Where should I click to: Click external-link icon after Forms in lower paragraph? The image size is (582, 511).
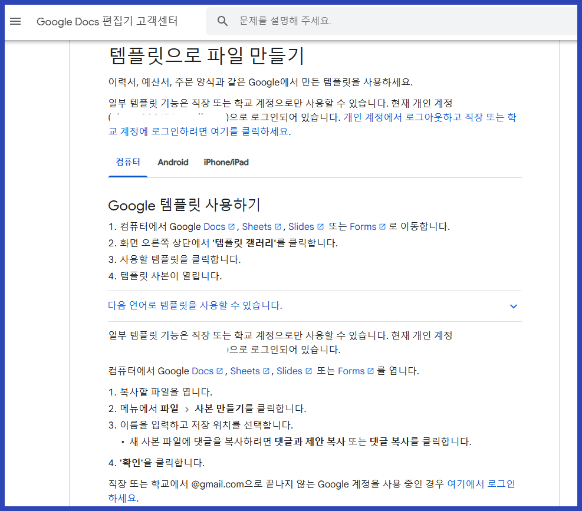pos(370,371)
